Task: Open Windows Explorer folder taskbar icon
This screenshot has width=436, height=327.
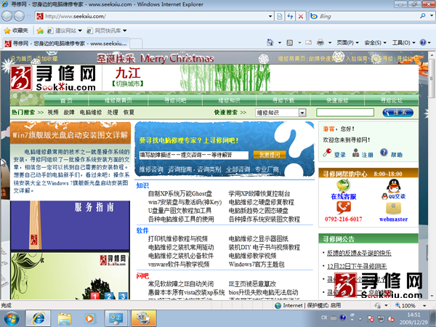Action: [x=65, y=318]
